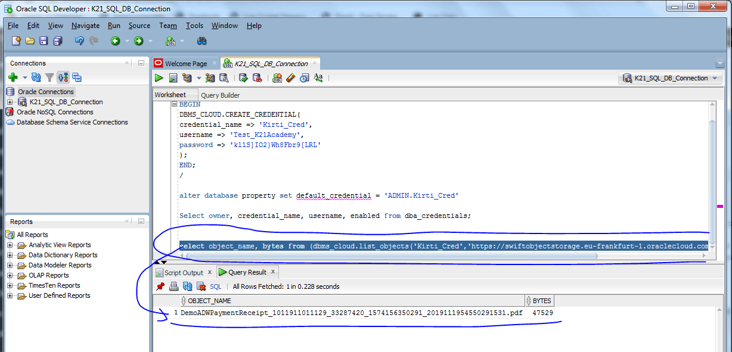Open the Back history dropdown arrow

pyautogui.click(x=127, y=41)
